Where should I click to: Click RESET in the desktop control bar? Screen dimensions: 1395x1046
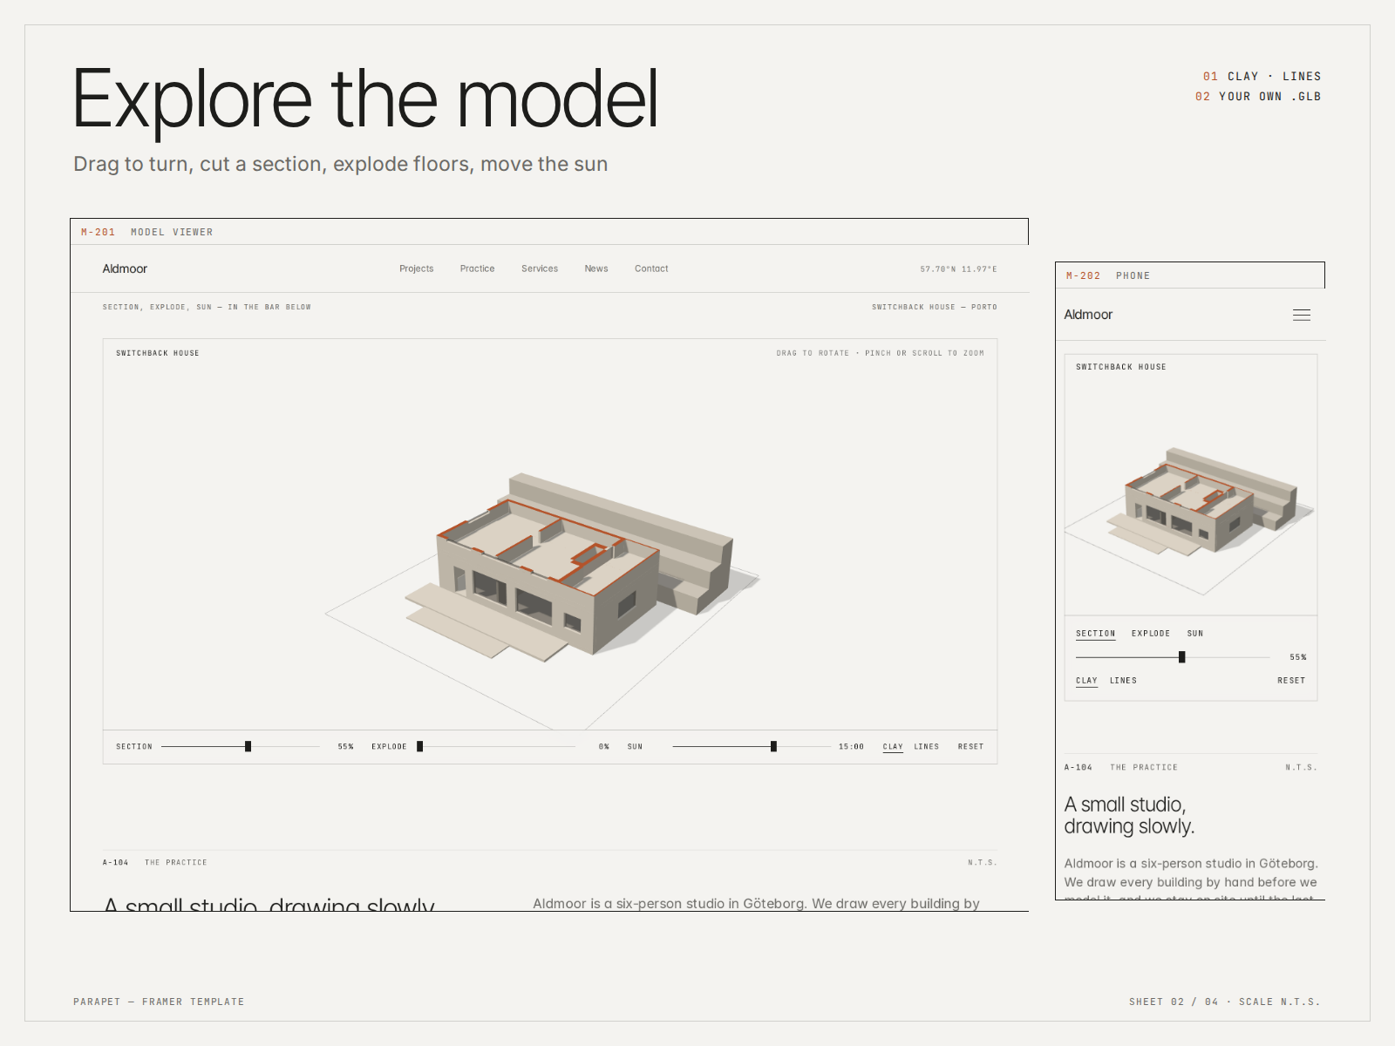click(970, 746)
